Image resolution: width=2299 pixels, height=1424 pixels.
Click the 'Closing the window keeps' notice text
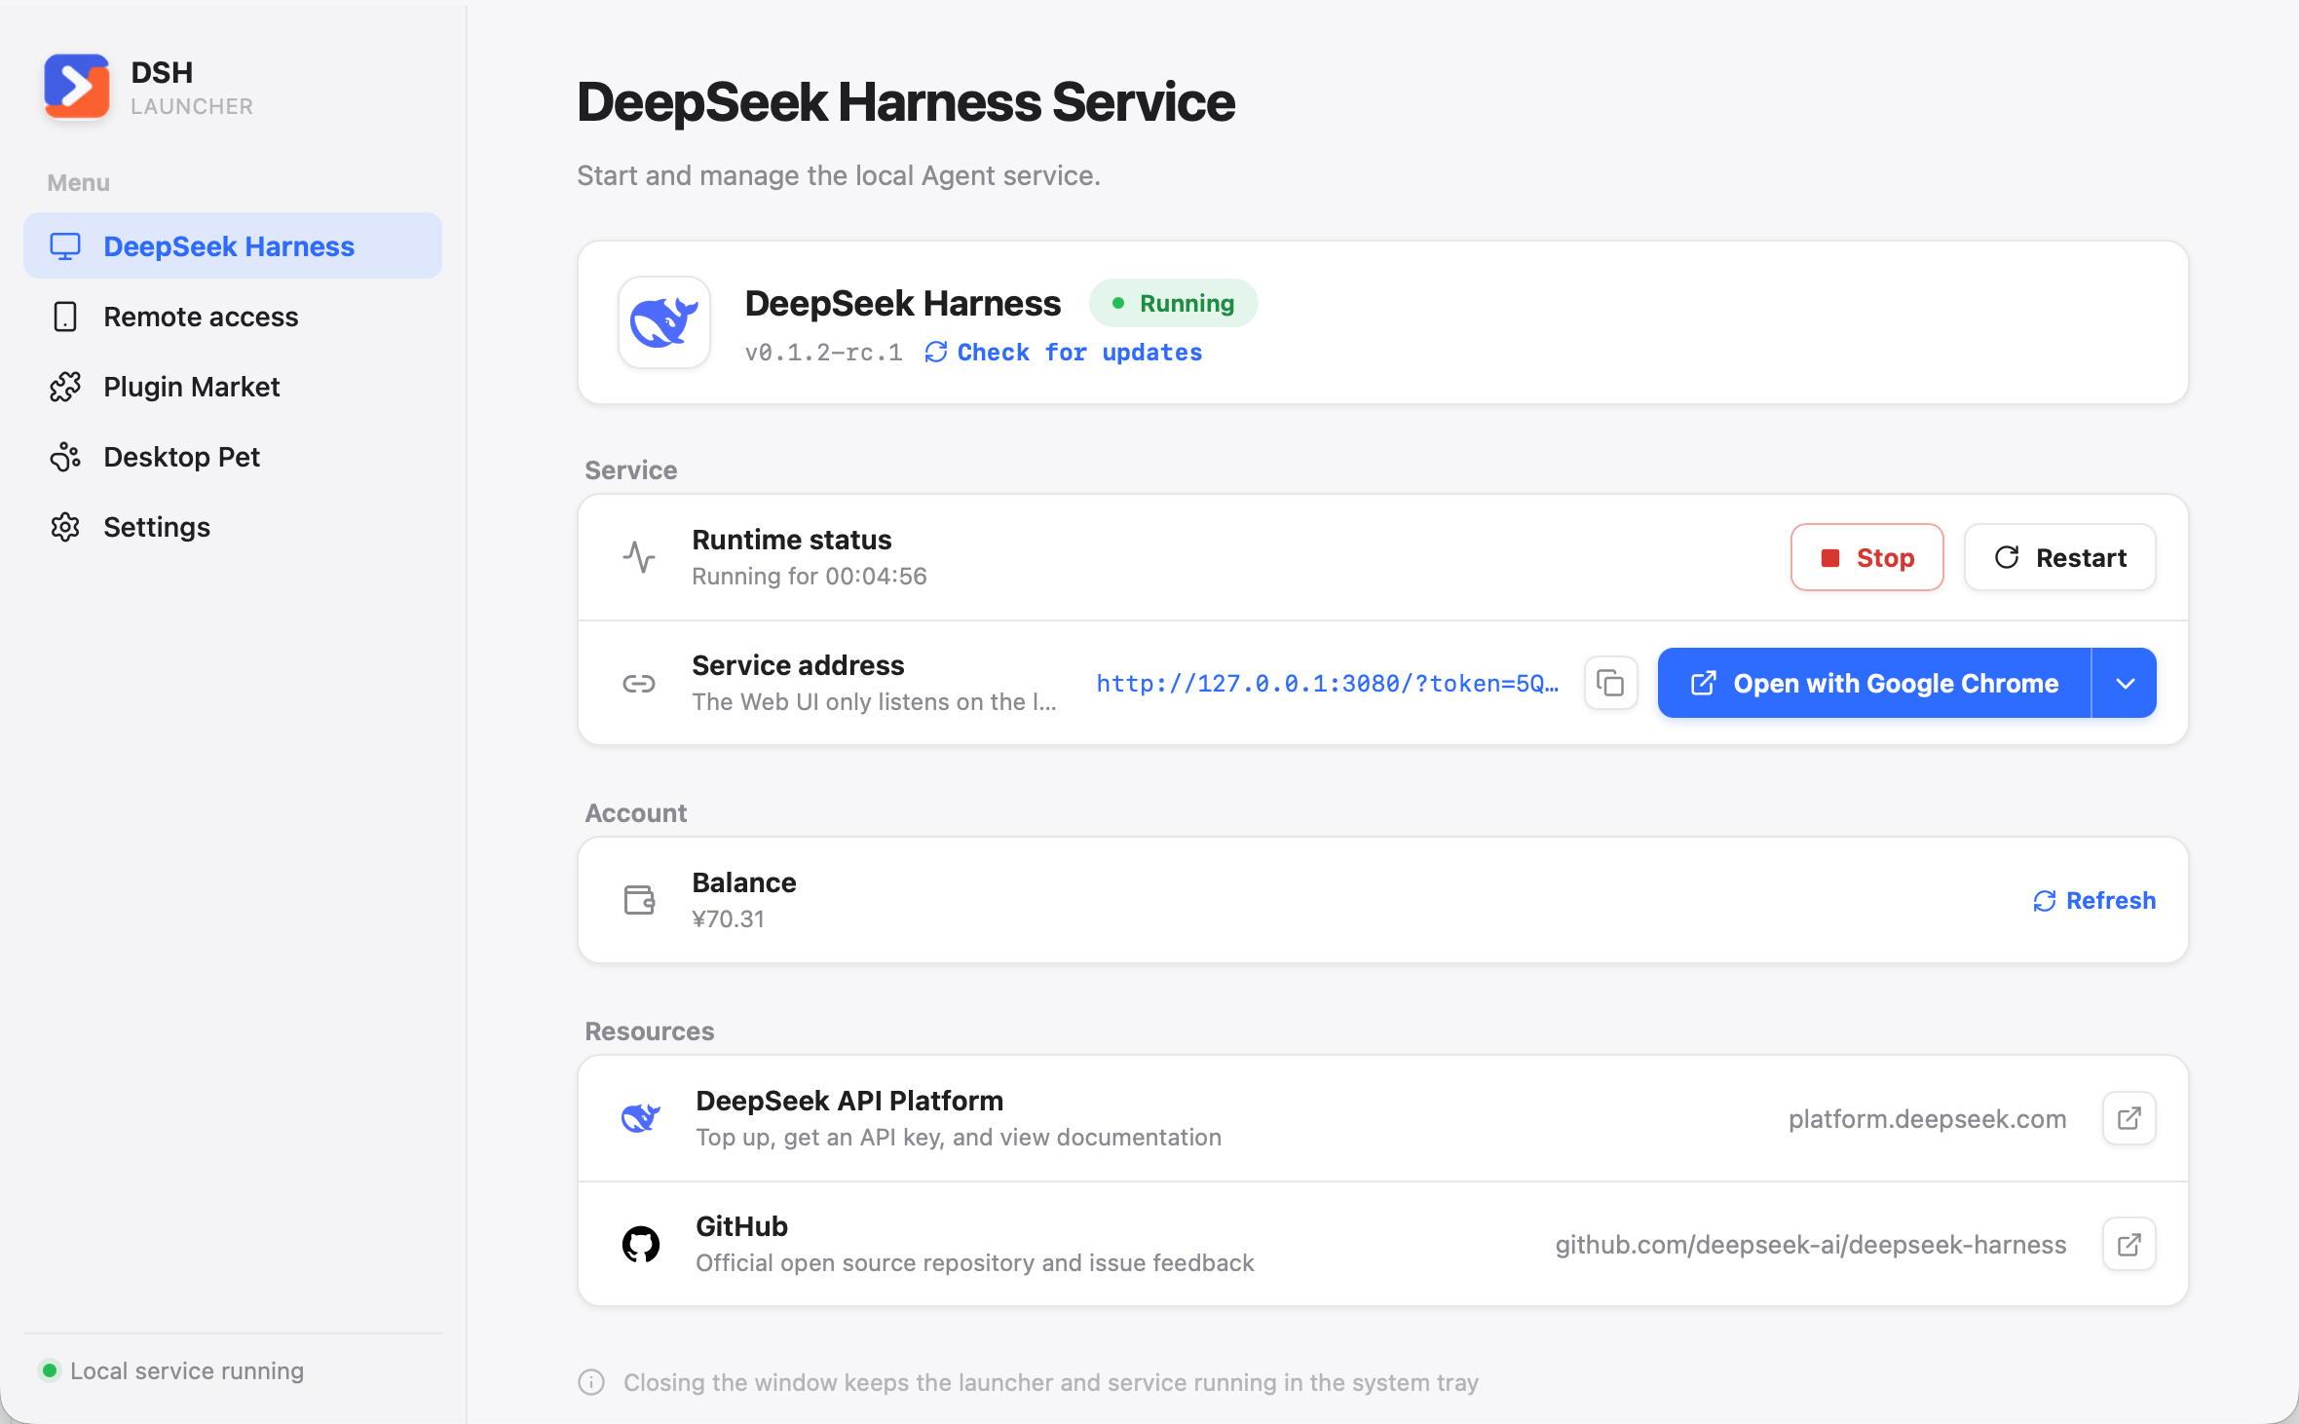tap(1051, 1383)
